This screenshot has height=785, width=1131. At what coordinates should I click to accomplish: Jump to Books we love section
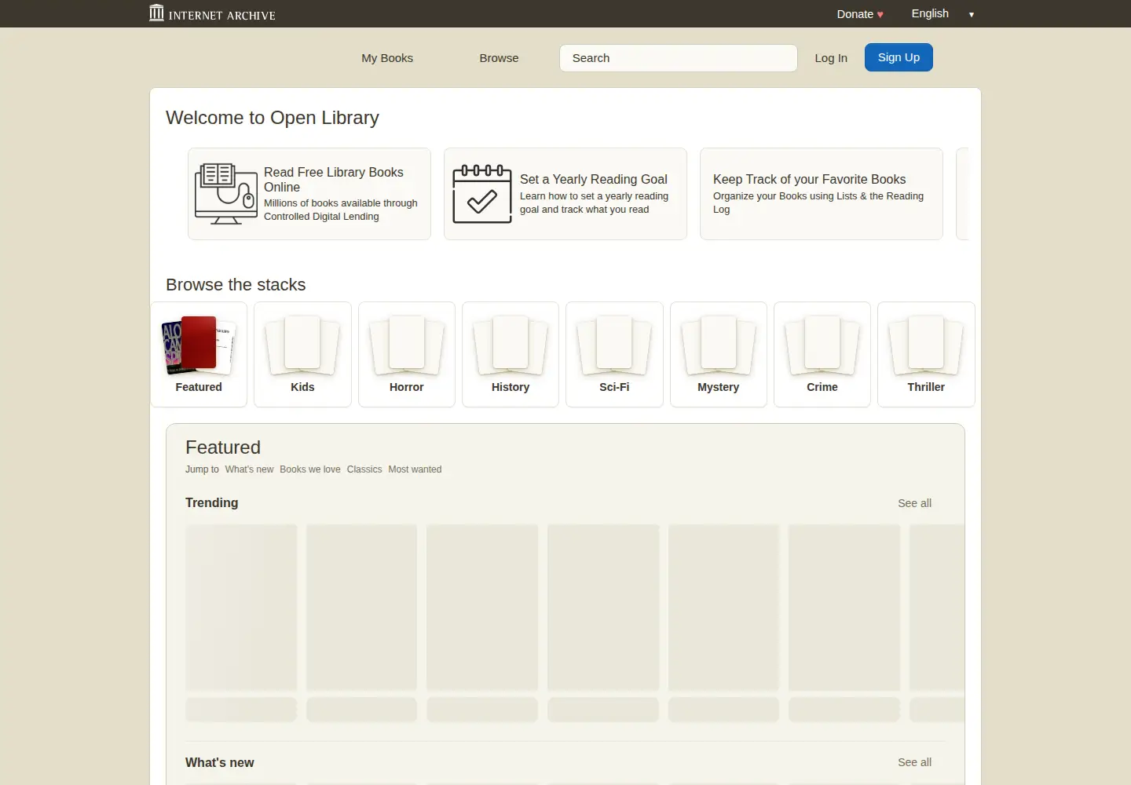[310, 469]
